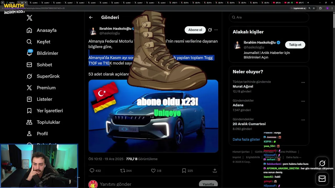The width and height of the screenshot is (335, 188).
Task: Open options for 20 Aralık Cumartesi trend
Action: [x=303, y=120]
